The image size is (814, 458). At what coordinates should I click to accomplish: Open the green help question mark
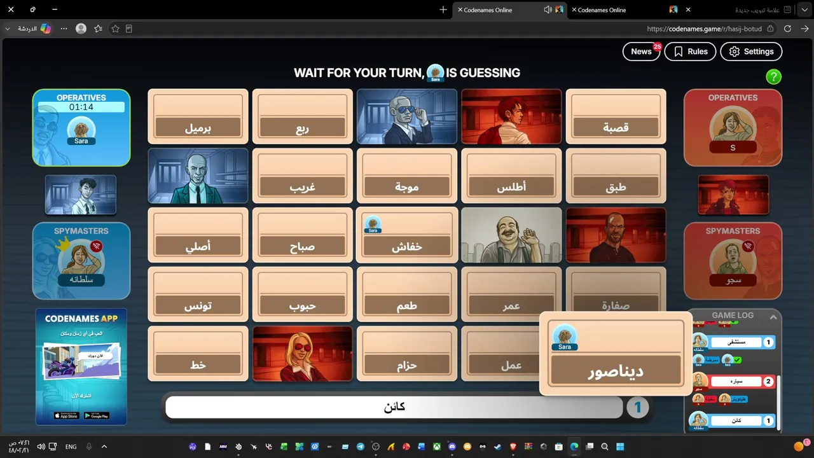pos(773,77)
